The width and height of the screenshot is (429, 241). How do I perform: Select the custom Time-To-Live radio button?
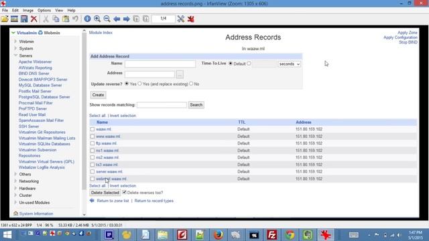click(249, 64)
